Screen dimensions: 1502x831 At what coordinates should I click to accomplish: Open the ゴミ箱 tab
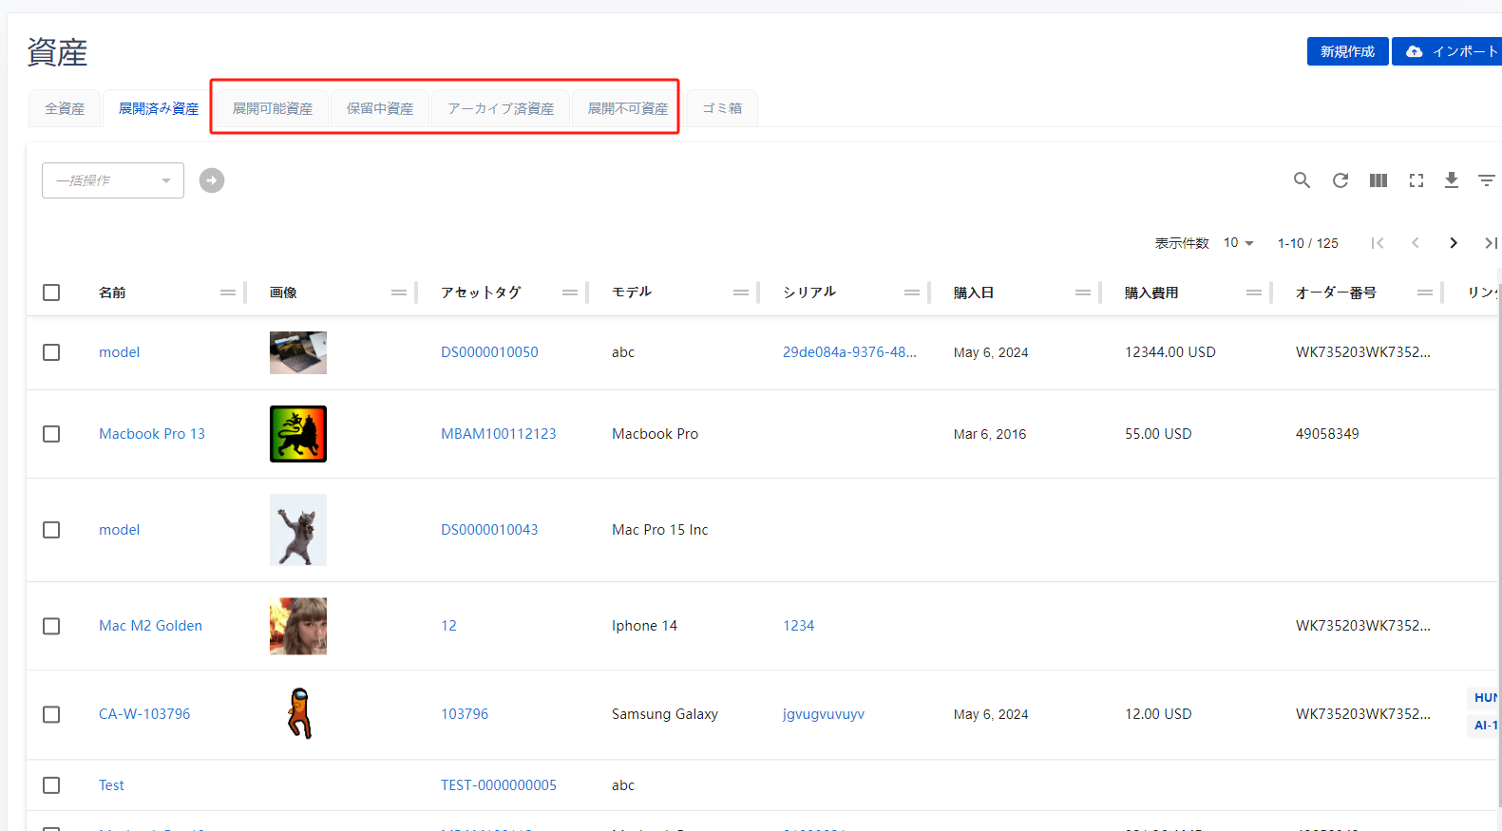[722, 109]
